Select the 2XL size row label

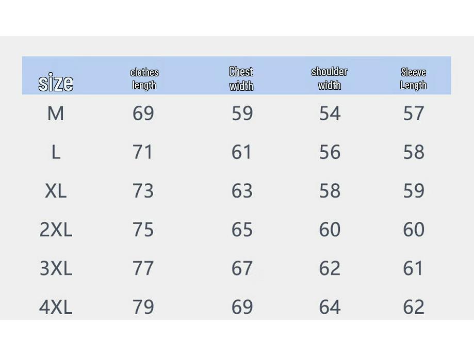pos(56,230)
